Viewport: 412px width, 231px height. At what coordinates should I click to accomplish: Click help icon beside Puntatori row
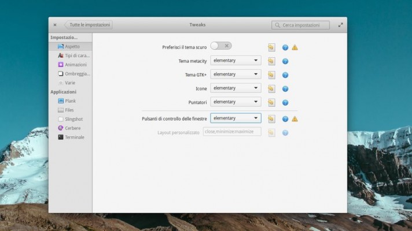click(285, 103)
